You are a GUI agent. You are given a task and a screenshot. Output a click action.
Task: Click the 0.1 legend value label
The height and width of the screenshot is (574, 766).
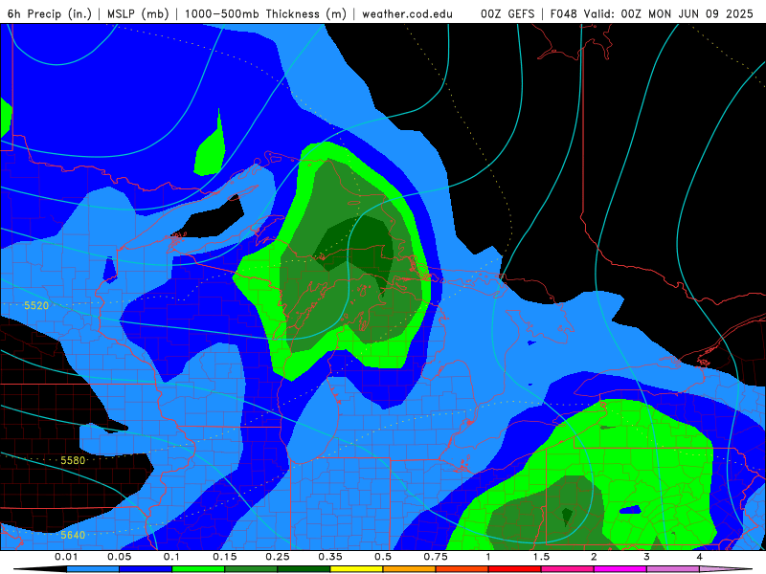point(171,557)
